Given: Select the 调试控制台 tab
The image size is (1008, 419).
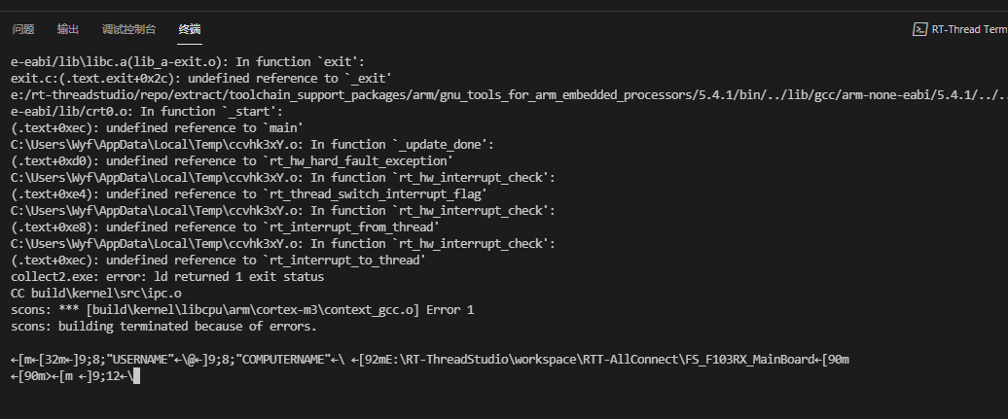Looking at the screenshot, I should 128,29.
